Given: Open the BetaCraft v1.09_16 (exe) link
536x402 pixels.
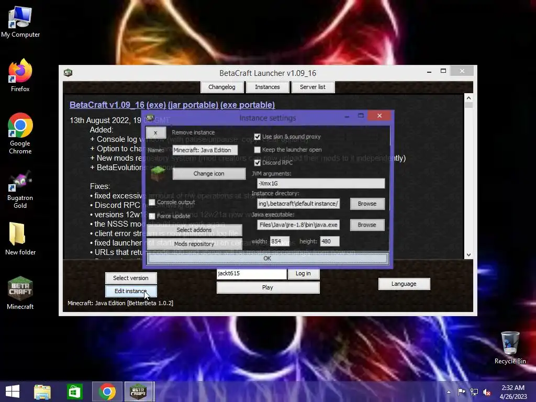Looking at the screenshot, I should tap(118, 105).
